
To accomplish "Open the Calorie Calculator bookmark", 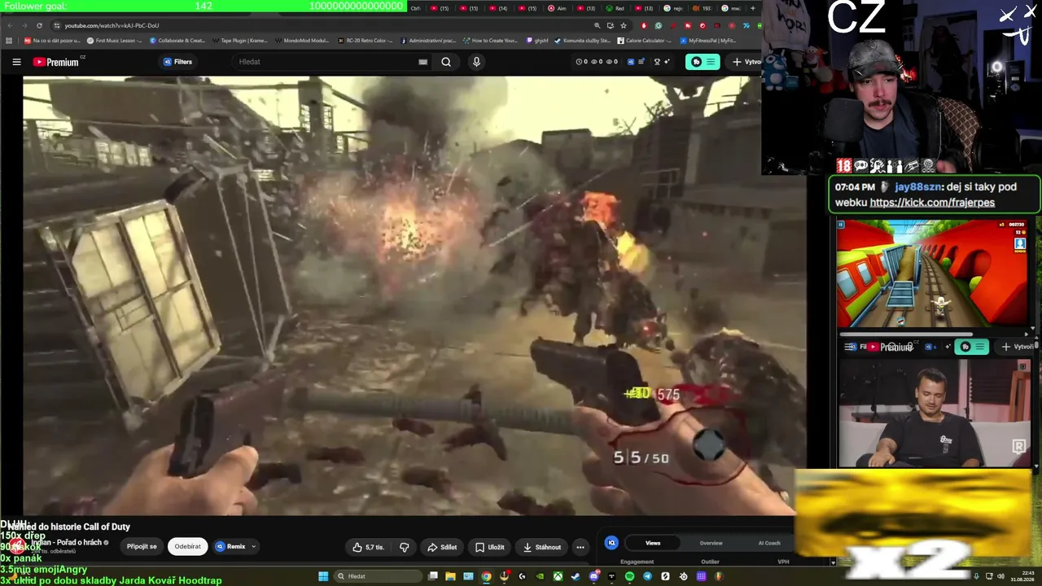I will [x=645, y=41].
